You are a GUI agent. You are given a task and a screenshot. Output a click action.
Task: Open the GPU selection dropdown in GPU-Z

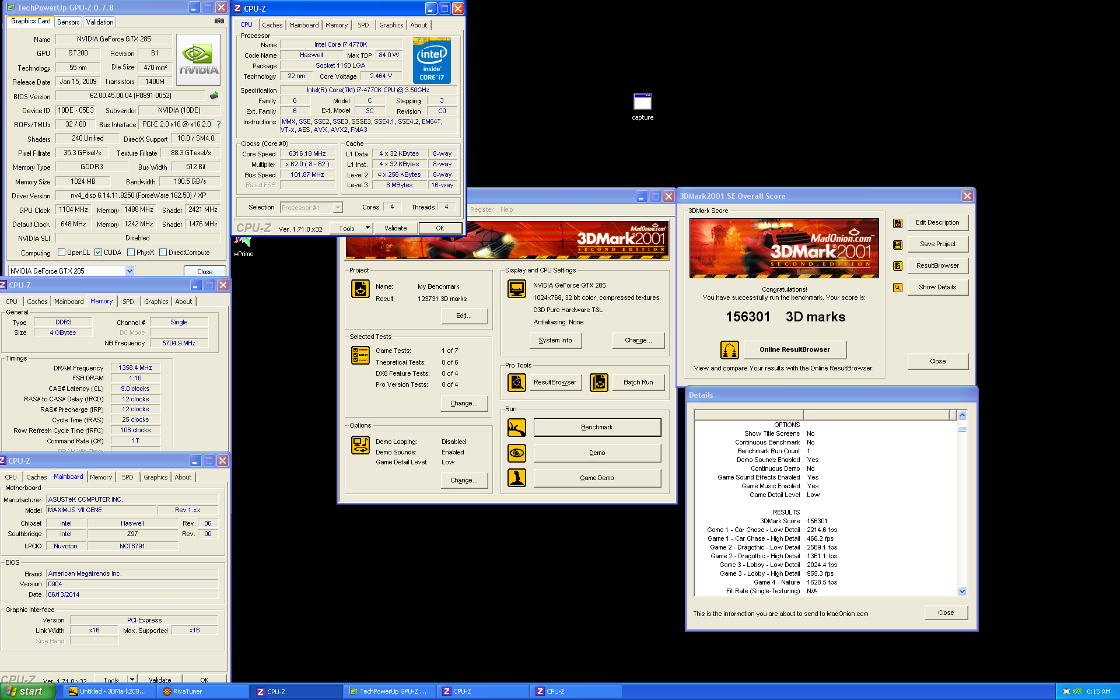(x=129, y=271)
